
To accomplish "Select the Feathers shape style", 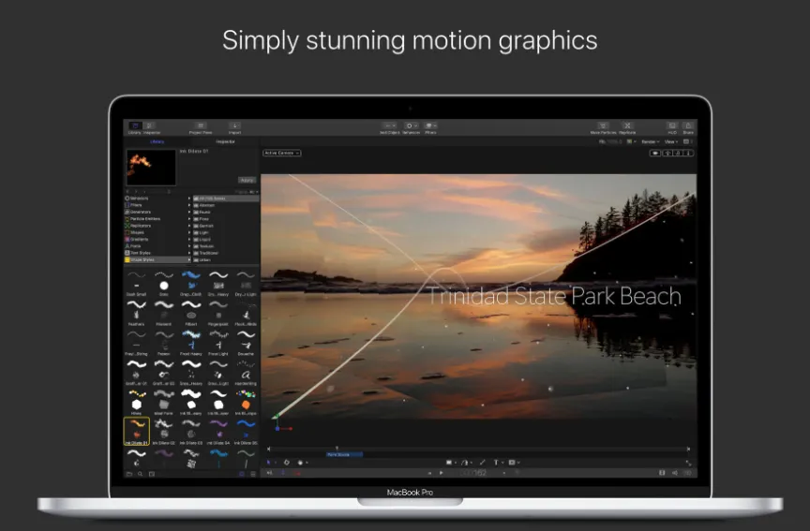I will pos(136,313).
